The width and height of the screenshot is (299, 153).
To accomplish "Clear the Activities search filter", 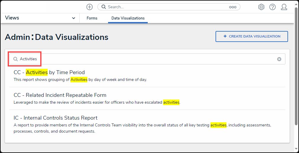I will [x=279, y=59].
